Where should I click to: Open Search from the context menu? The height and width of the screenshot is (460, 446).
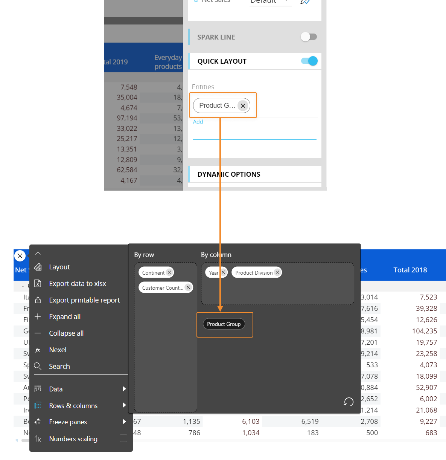click(x=59, y=367)
